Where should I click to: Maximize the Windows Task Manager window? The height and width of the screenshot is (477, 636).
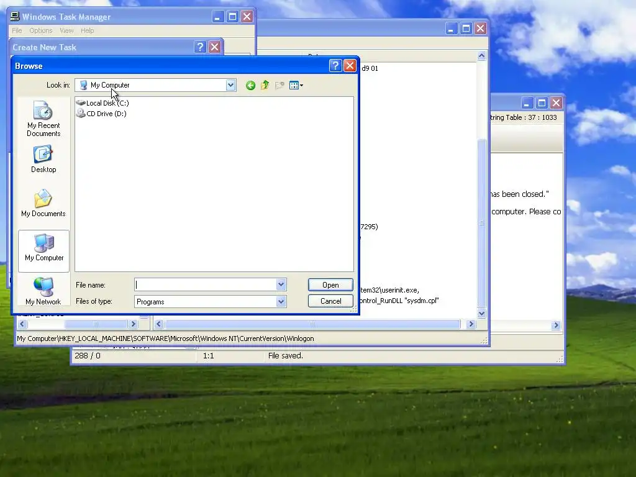click(x=232, y=17)
